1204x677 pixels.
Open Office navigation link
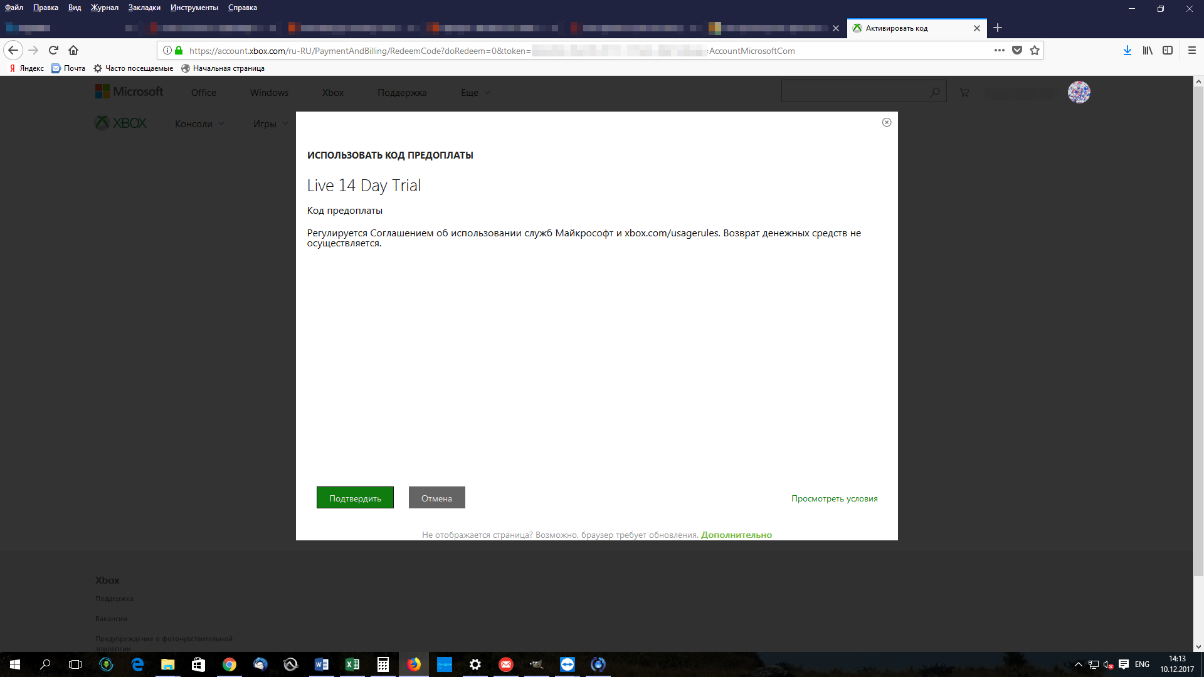[x=204, y=93]
